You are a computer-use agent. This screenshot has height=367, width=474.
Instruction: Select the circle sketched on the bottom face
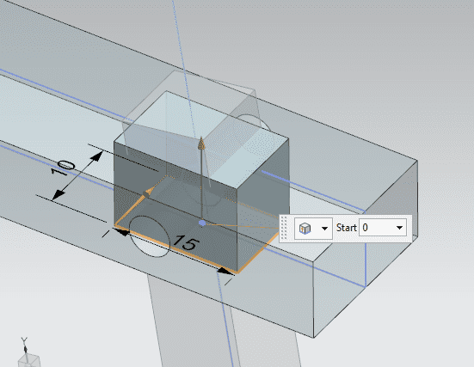coord(150,236)
